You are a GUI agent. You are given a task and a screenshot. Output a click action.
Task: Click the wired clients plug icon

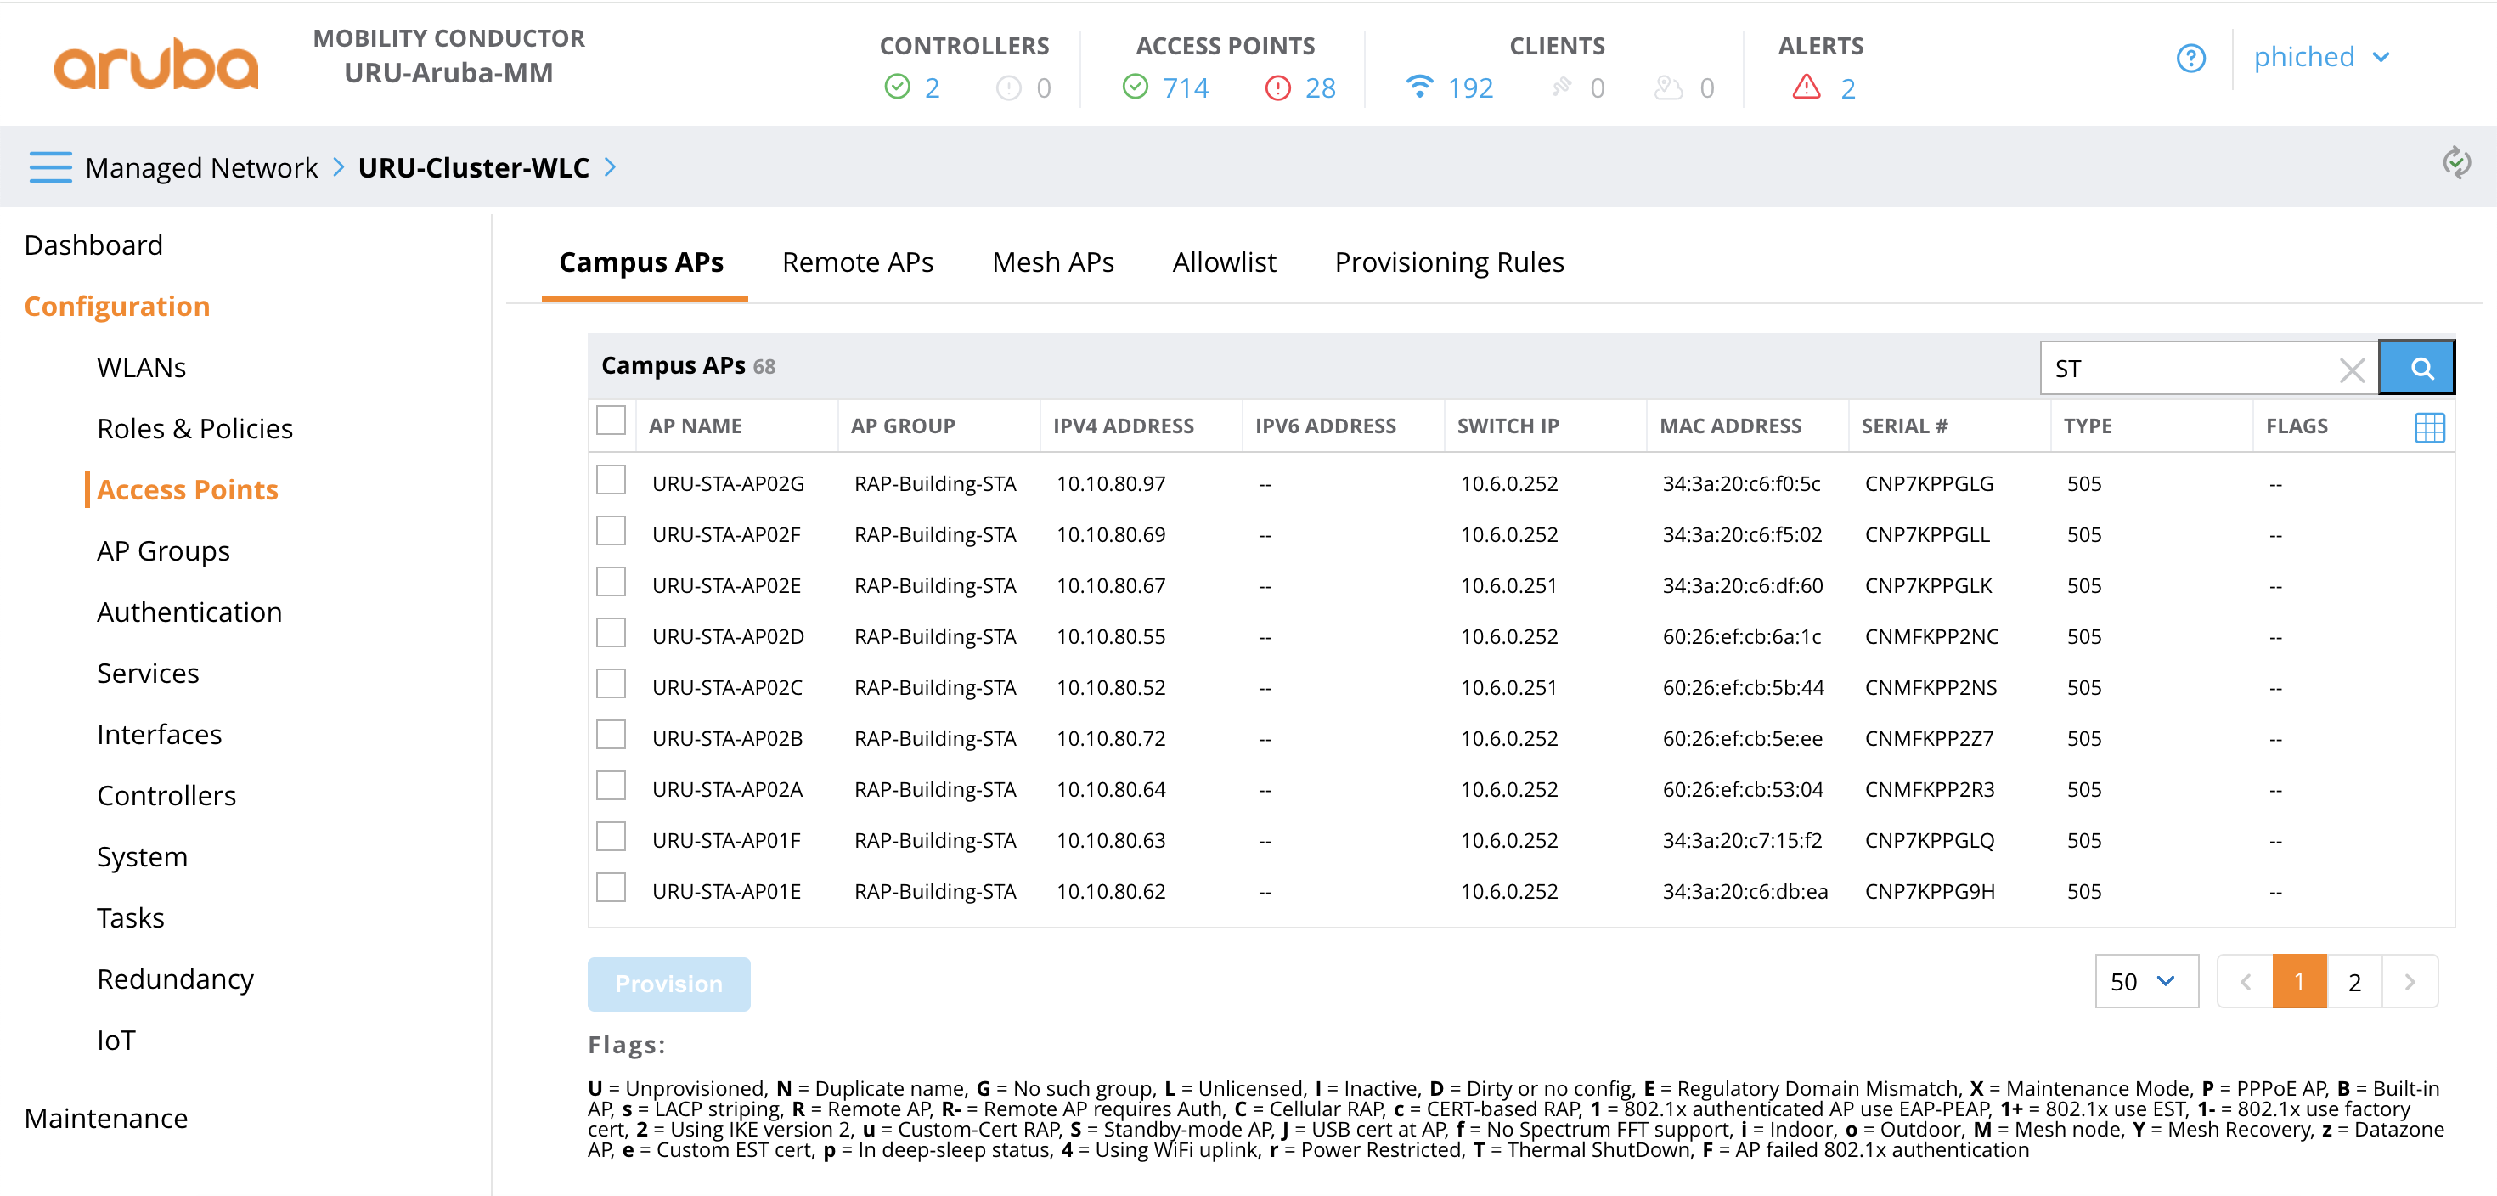[x=1561, y=87]
